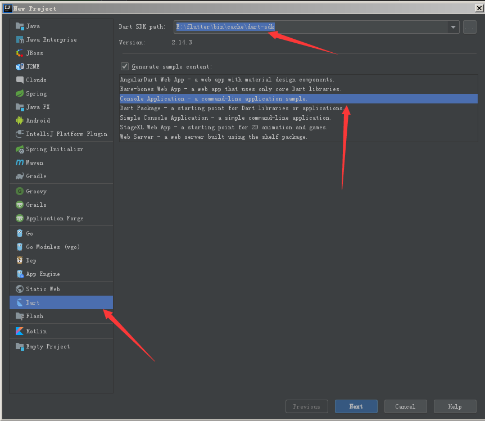The width and height of the screenshot is (485, 421).
Task: Click the JBoss icon
Action: [20, 53]
